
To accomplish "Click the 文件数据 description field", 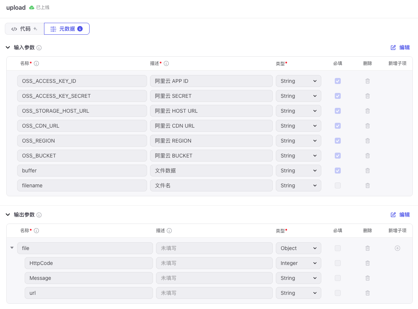I will tap(211, 171).
